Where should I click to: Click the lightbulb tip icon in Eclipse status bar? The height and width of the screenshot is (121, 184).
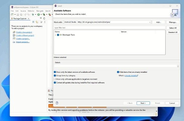(x=156, y=114)
